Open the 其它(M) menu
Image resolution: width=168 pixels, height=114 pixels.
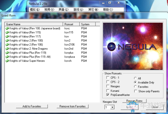click(93, 10)
